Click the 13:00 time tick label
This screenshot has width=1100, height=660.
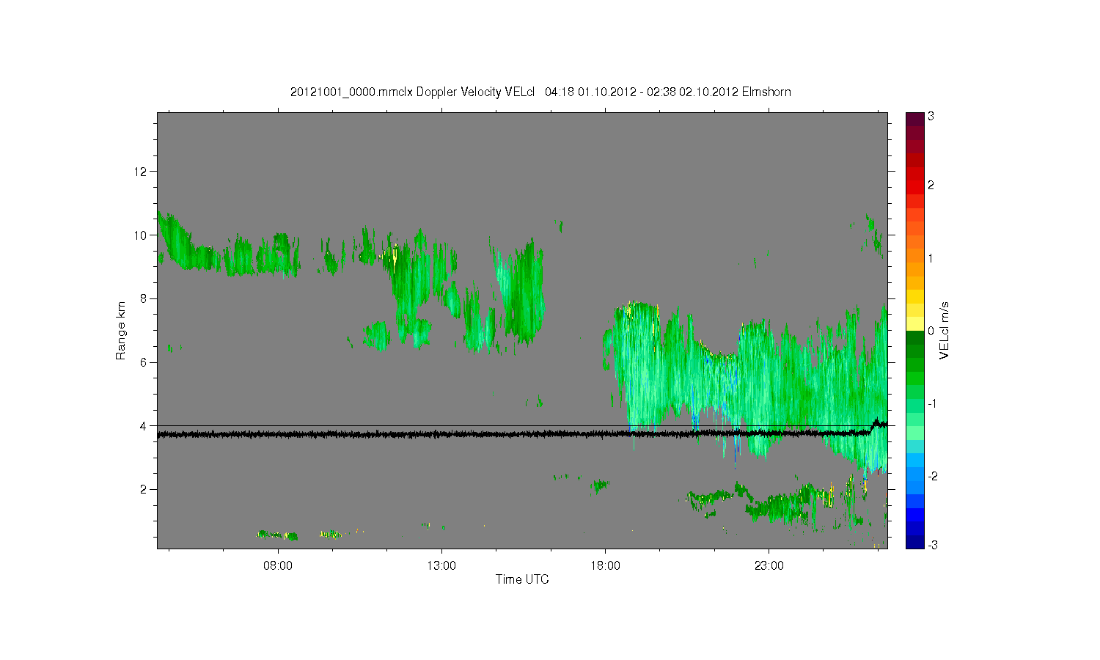pyautogui.click(x=441, y=565)
